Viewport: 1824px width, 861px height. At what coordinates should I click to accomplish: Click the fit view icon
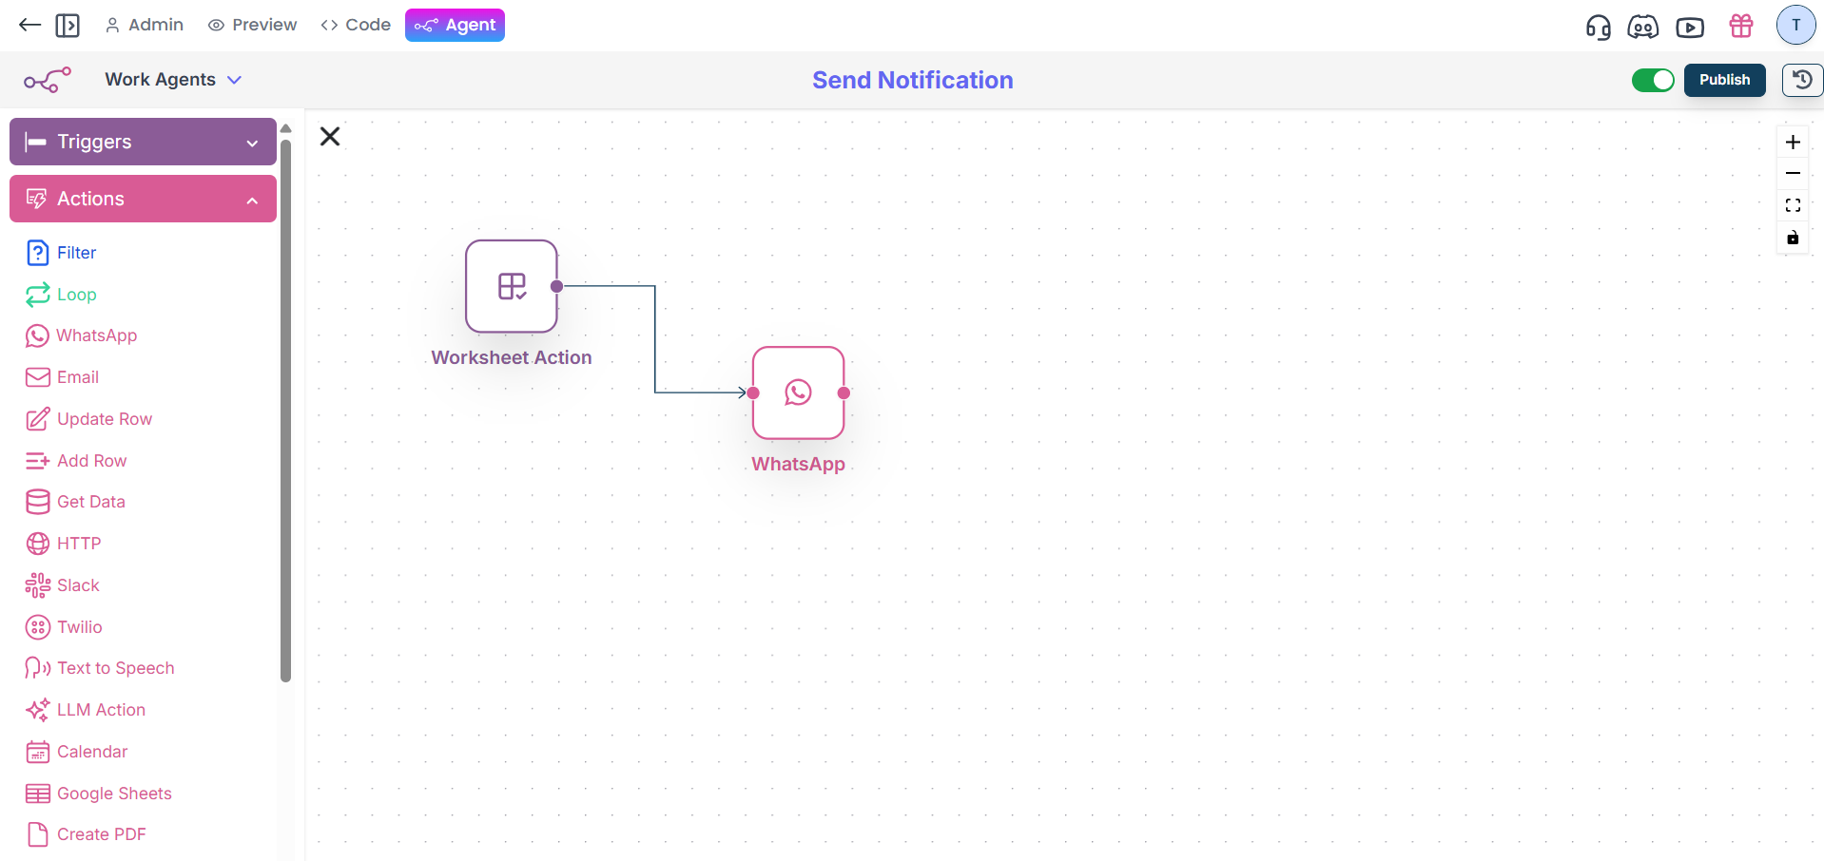click(x=1793, y=205)
